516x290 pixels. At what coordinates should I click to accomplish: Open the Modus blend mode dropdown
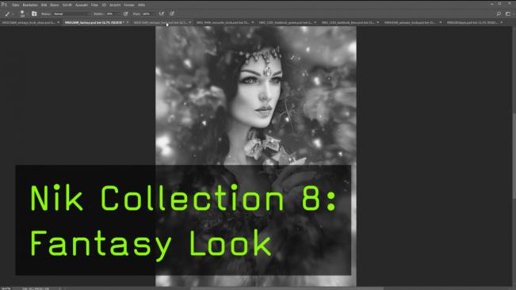click(x=72, y=14)
